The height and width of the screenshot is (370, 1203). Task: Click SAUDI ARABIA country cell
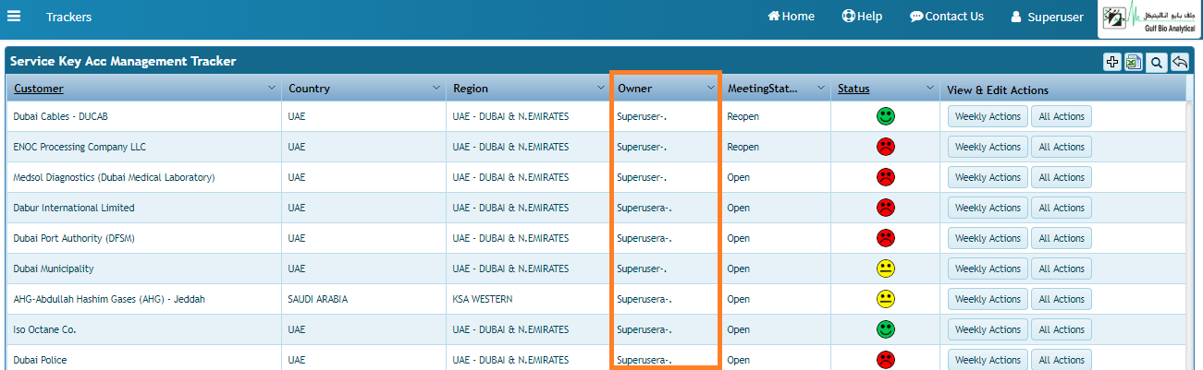click(317, 299)
